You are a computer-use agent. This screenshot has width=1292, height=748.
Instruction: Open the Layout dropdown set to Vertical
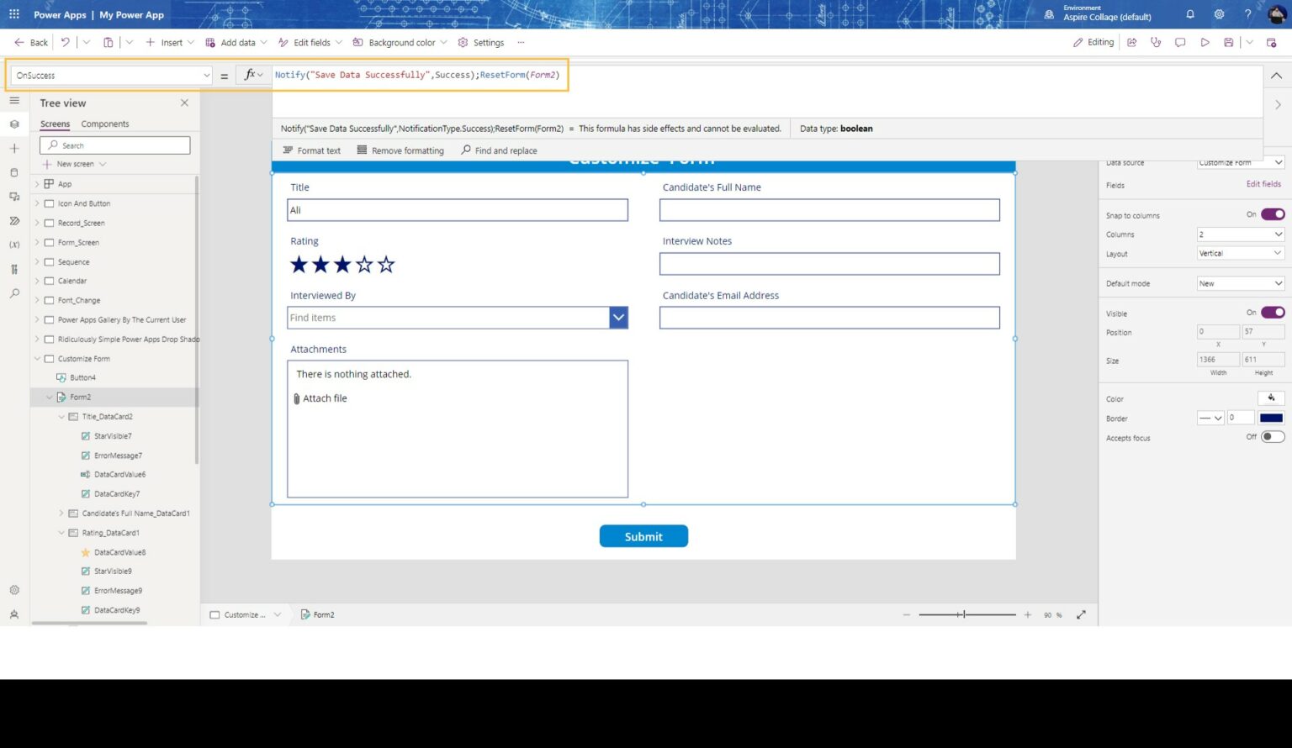click(1240, 253)
